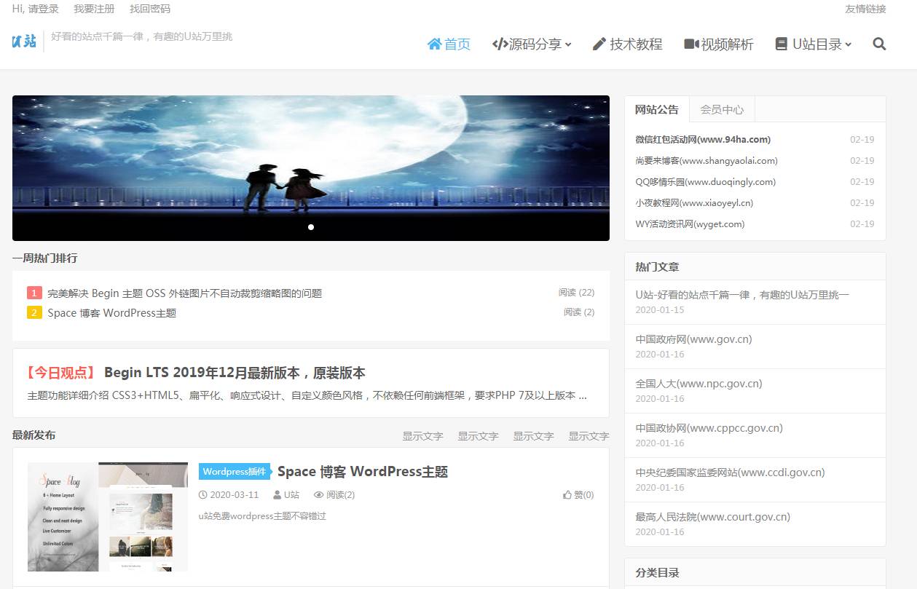This screenshot has width=917, height=589.
Task: Open Space 博客 WordPress主题 in weekly ranking
Action: (x=112, y=313)
